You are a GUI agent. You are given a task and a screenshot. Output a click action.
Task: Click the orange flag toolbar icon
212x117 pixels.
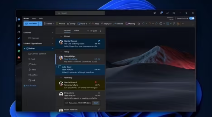tap(150, 24)
